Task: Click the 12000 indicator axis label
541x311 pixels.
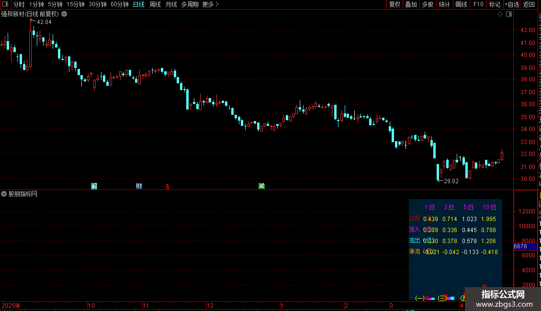Action: tap(527, 211)
